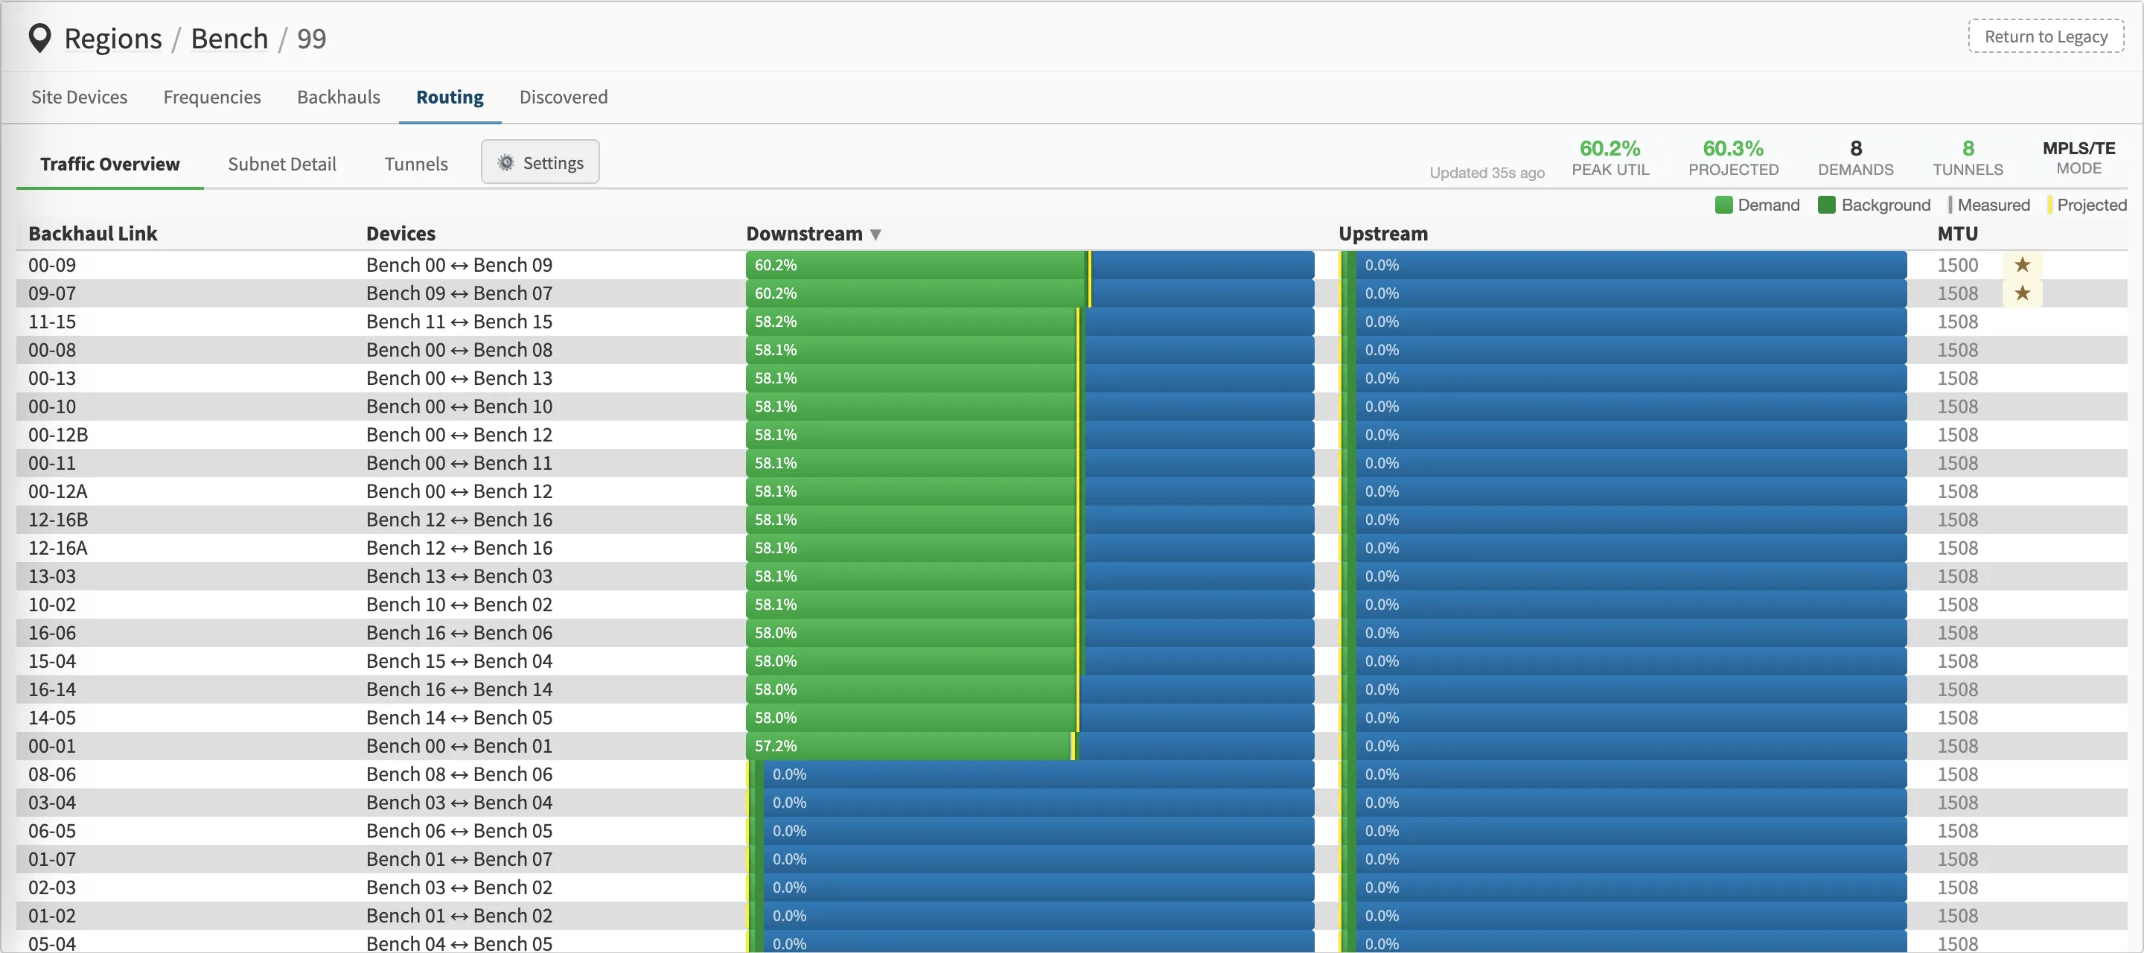Screen dimensions: 2144x953
Task: Click the 8 Demands statistic
Action: (1855, 158)
